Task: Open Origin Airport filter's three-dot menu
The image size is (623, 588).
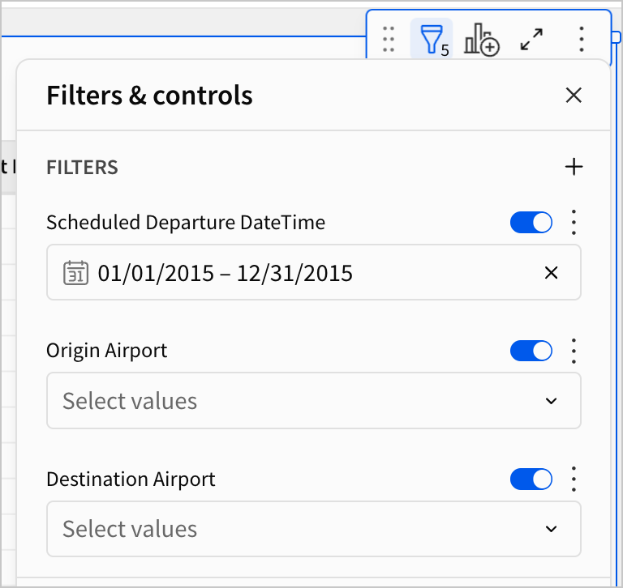Action: tap(574, 351)
